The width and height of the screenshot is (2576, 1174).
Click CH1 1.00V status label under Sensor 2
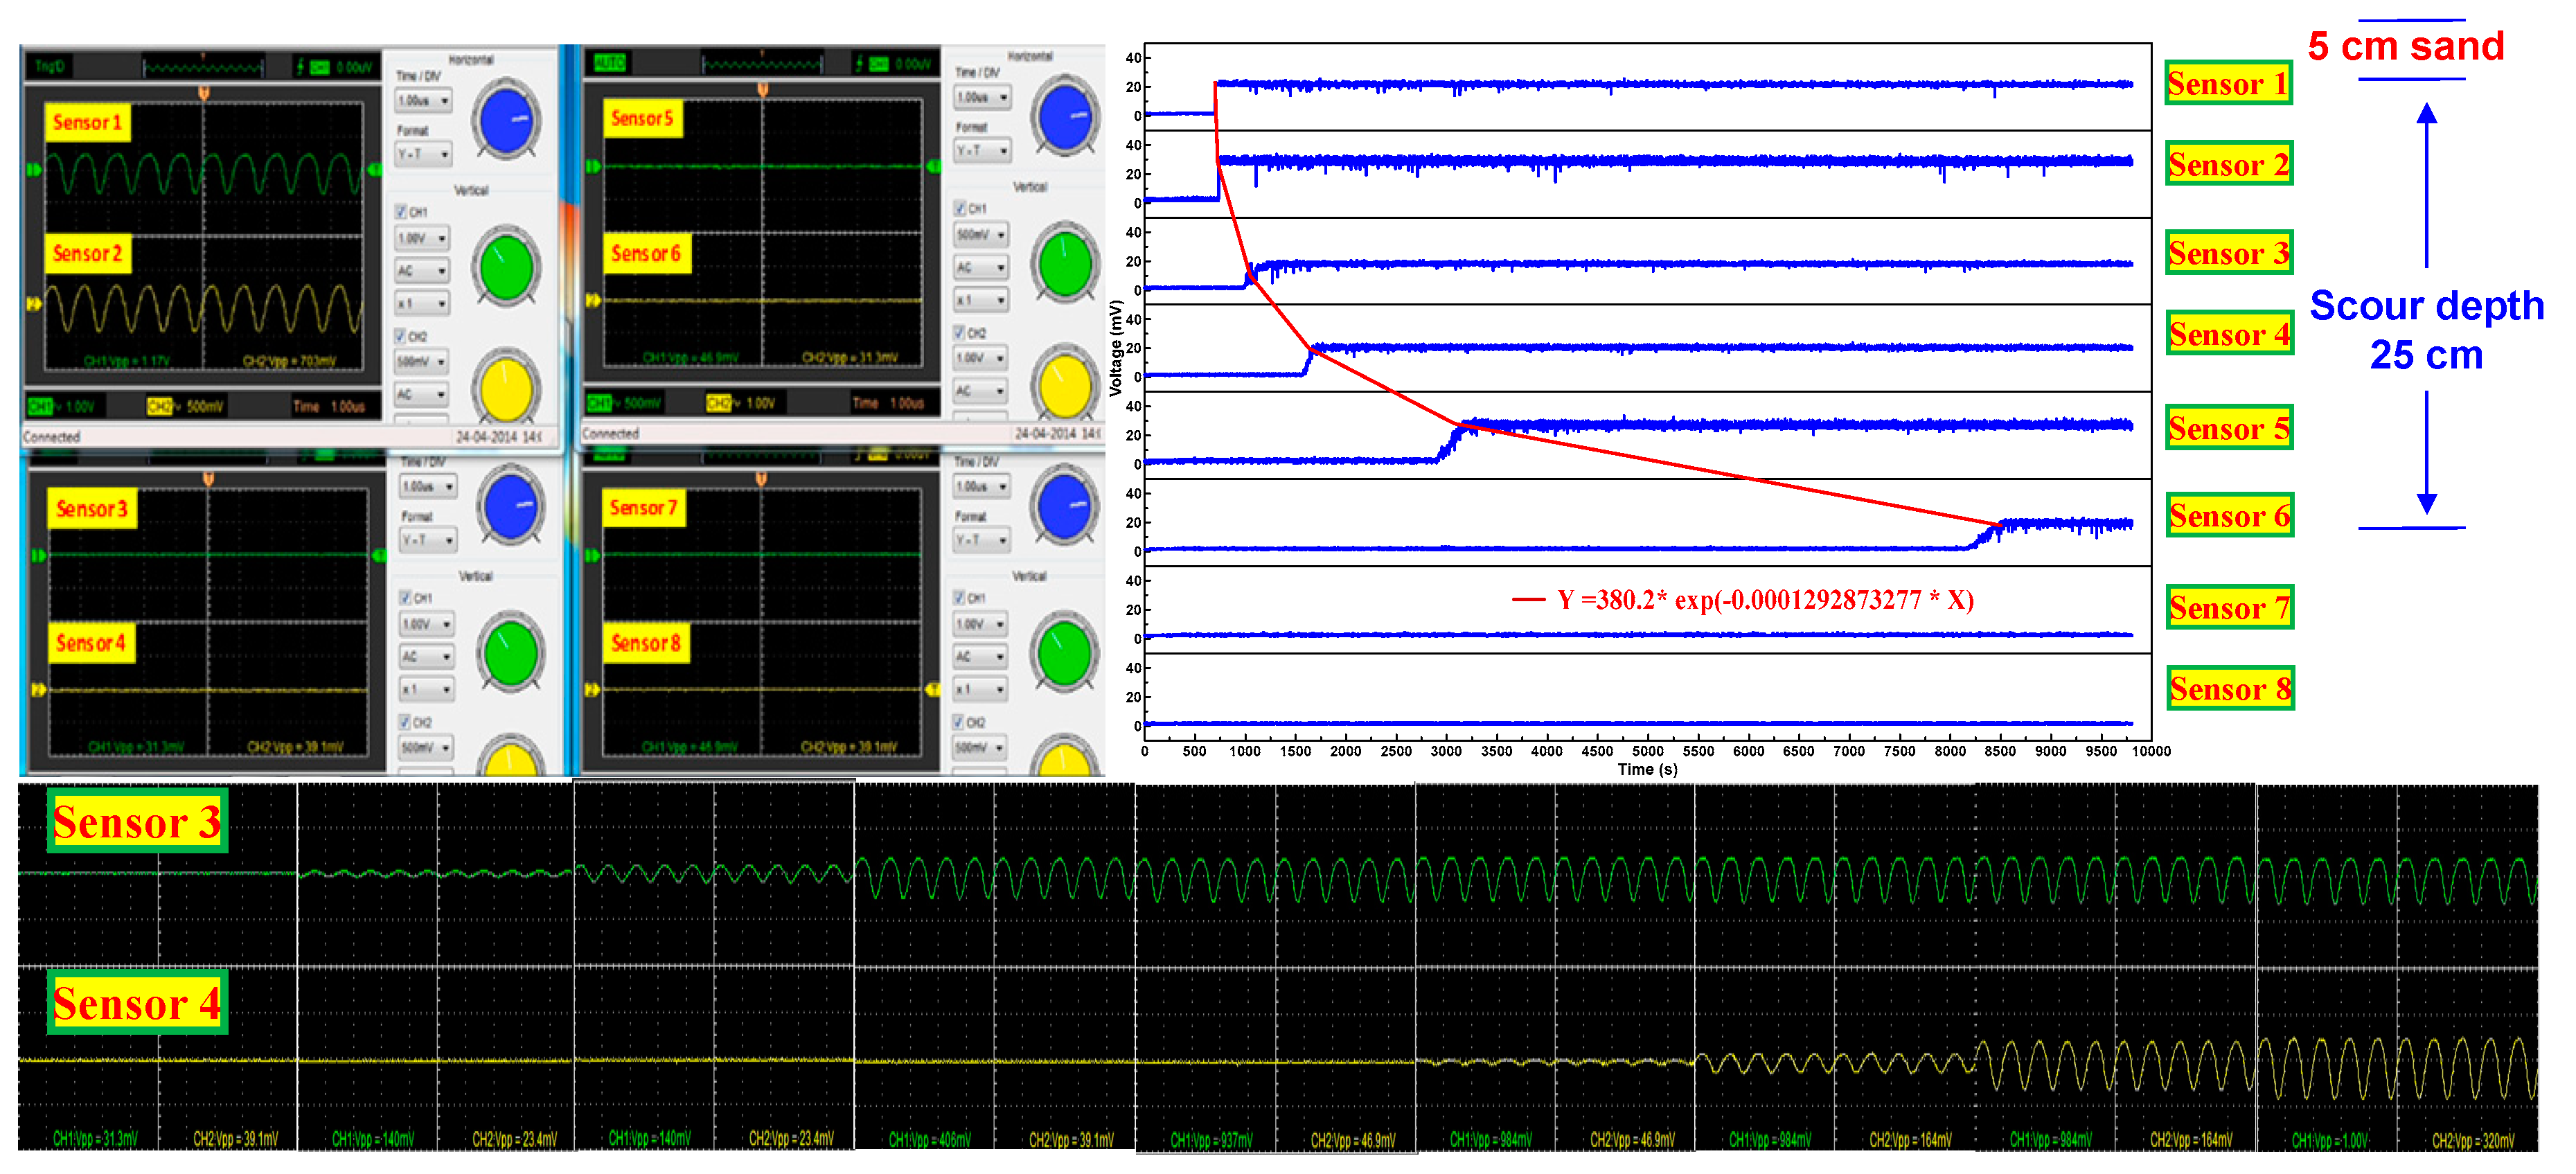click(x=62, y=406)
